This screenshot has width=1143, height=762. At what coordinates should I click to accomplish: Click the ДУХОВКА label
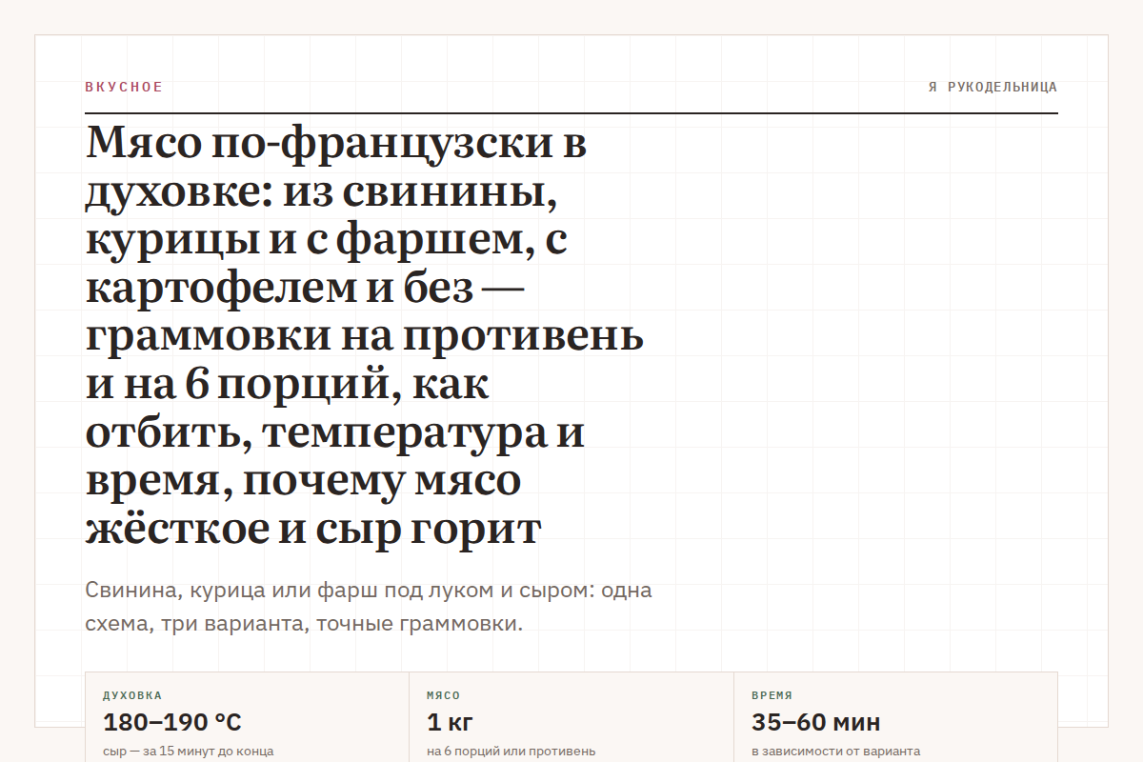(x=132, y=695)
